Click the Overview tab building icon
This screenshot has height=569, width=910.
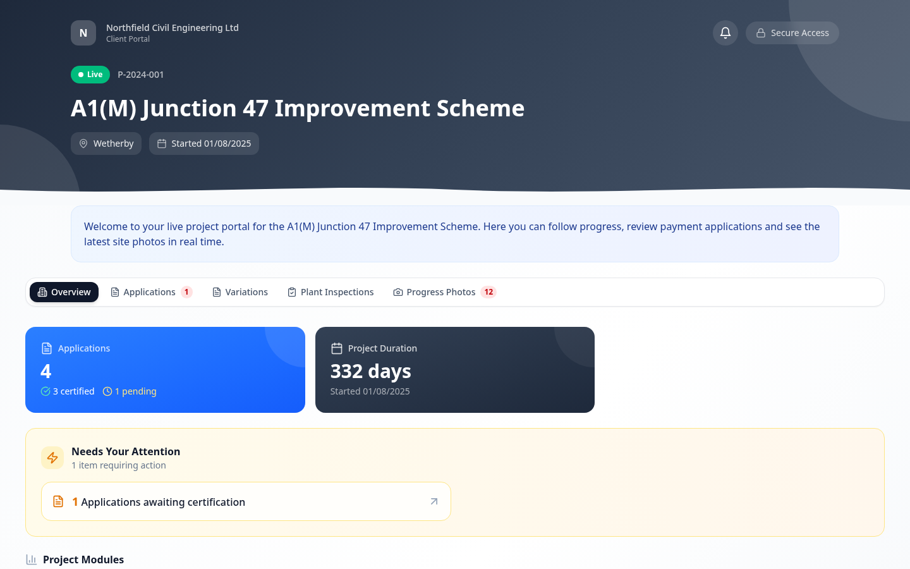(42, 292)
